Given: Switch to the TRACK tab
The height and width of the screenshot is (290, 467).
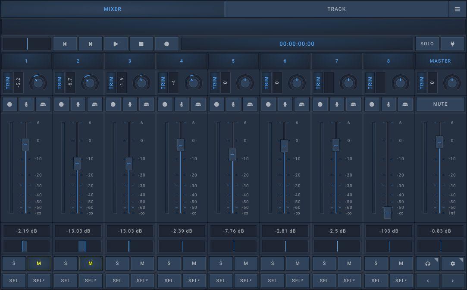Looking at the screenshot, I should click(336, 9).
